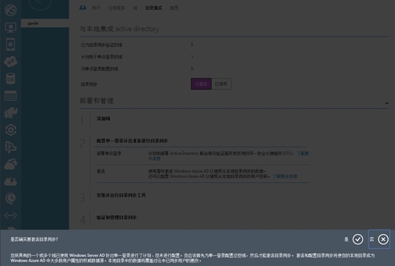395x266 pixels.
Task: Open 了解更多信息 link in 部署单点登录 row
Action: click(x=303, y=154)
